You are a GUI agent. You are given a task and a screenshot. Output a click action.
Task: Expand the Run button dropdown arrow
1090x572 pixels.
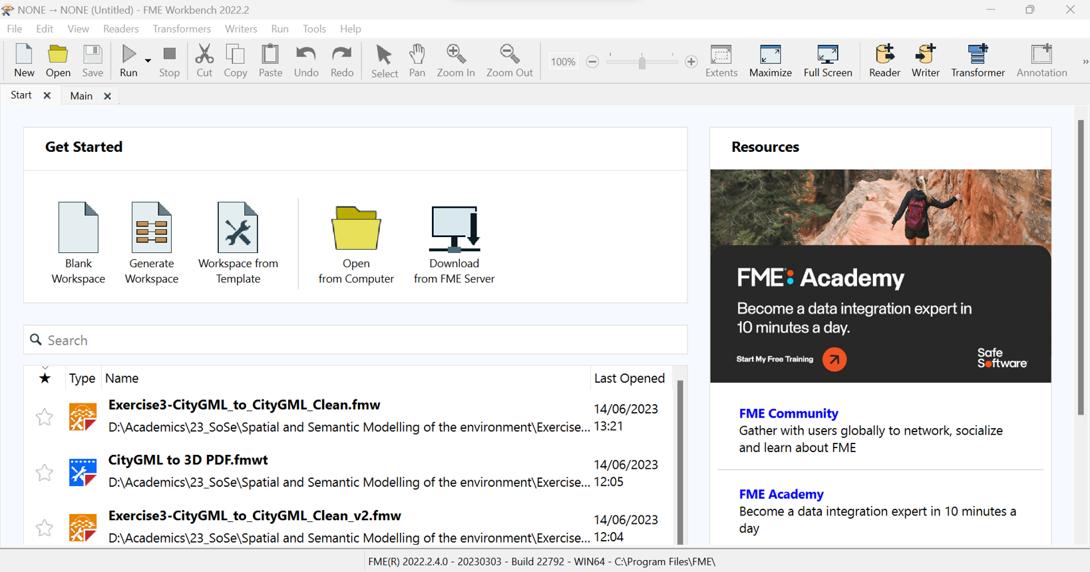pyautogui.click(x=148, y=61)
